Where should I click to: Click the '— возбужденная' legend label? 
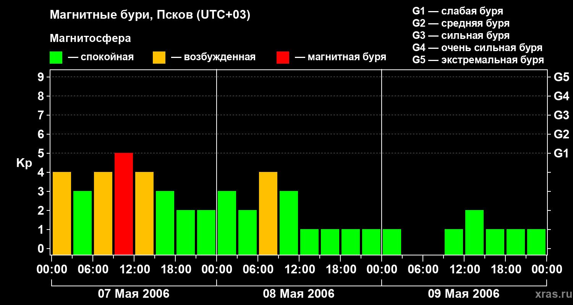(x=214, y=58)
